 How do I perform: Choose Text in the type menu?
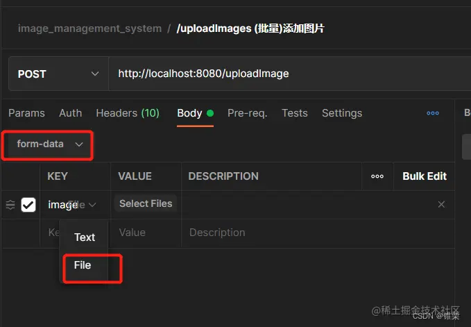(x=85, y=237)
